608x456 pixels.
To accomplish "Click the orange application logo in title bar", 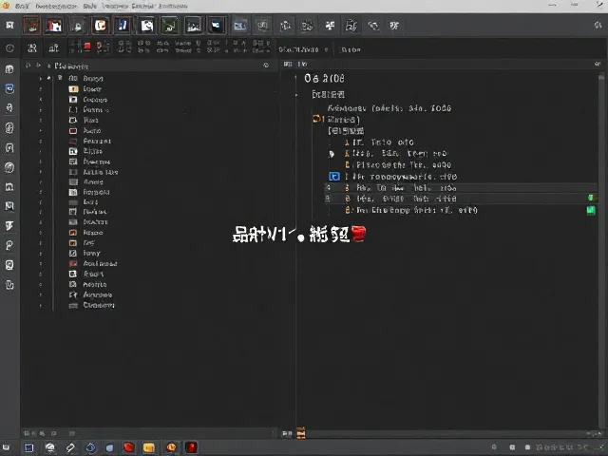I will tap(6, 6).
